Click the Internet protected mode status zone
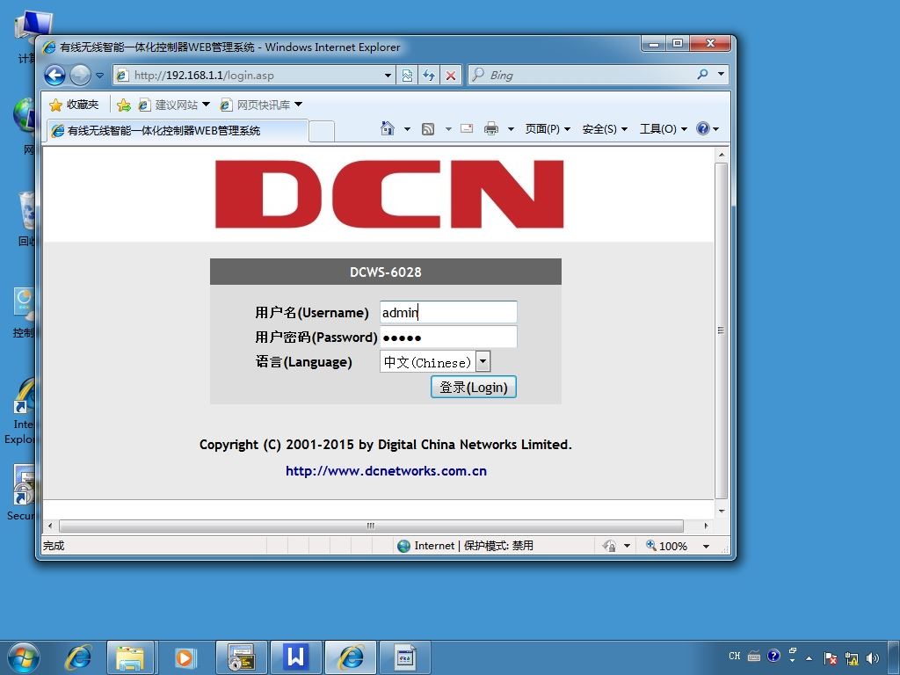The width and height of the screenshot is (900, 675). [x=465, y=545]
